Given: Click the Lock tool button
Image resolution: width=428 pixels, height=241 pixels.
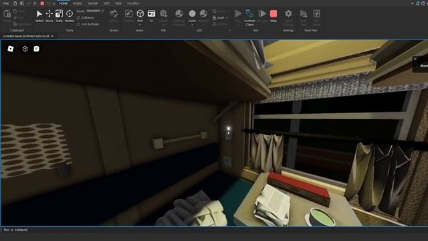Looking at the screenshot, I should (x=219, y=18).
